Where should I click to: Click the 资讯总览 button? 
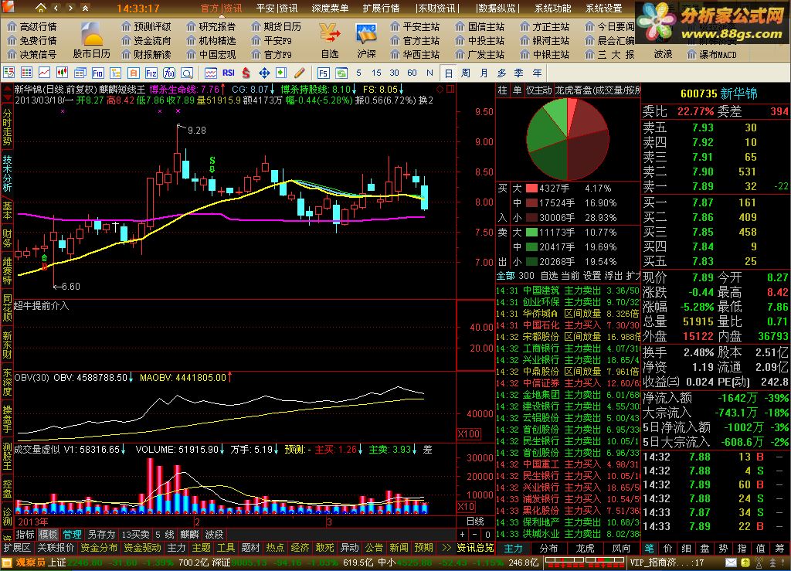pos(475,547)
